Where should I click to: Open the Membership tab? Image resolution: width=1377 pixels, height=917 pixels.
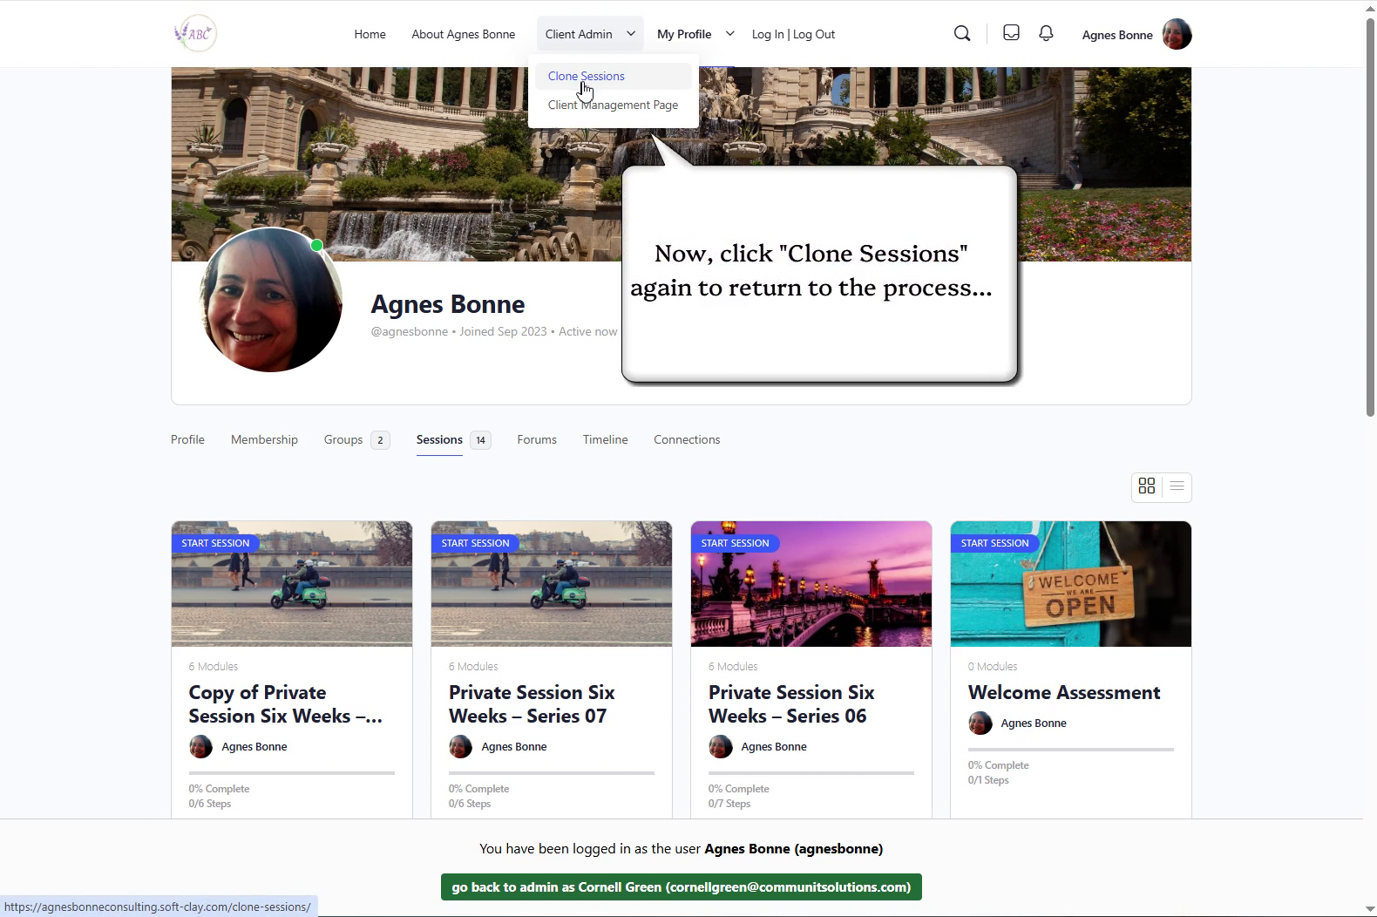point(264,439)
